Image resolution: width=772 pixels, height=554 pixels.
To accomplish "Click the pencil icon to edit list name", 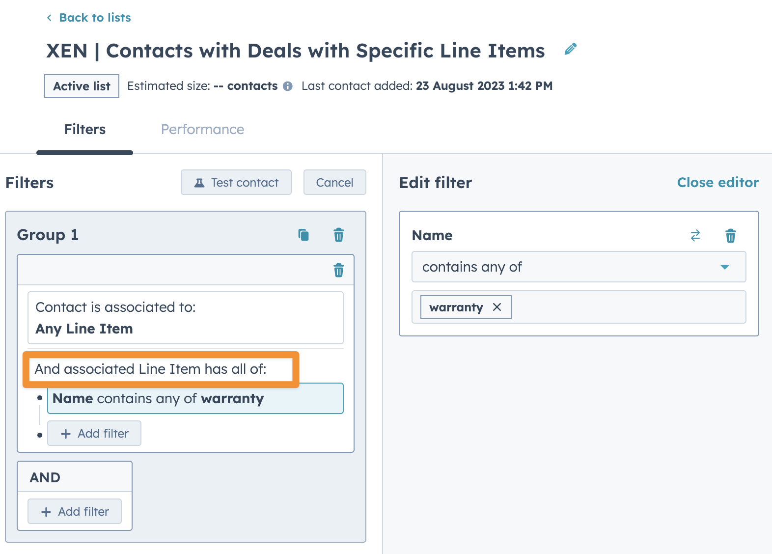I will click(570, 49).
